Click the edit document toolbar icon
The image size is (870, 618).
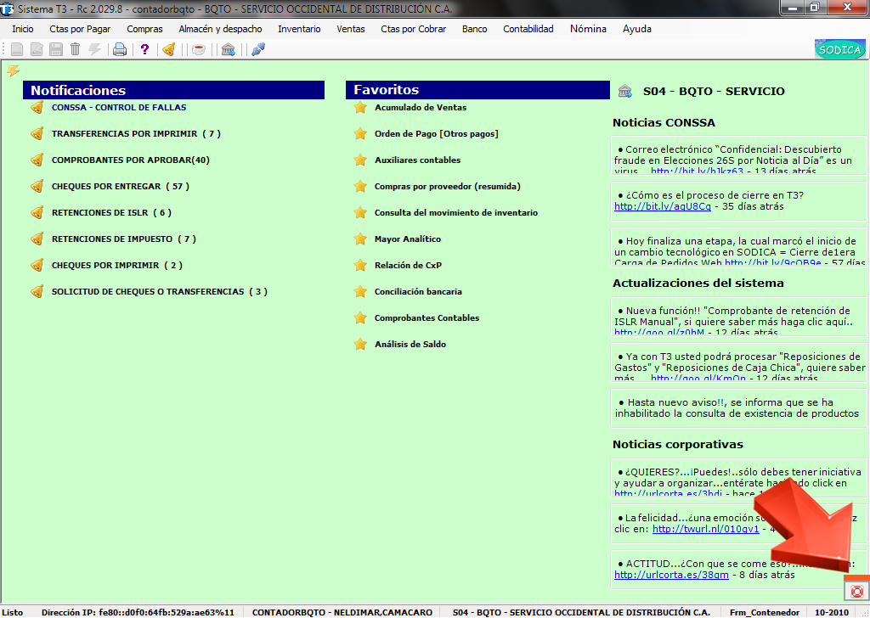coord(37,49)
